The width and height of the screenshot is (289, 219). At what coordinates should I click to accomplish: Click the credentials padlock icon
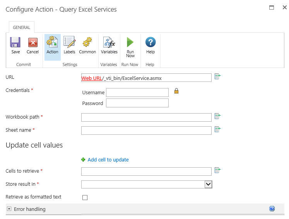coord(176,91)
